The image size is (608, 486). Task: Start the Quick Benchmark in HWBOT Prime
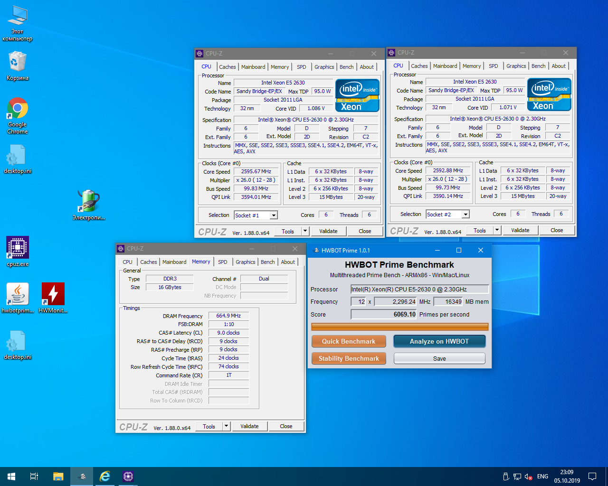[349, 341]
